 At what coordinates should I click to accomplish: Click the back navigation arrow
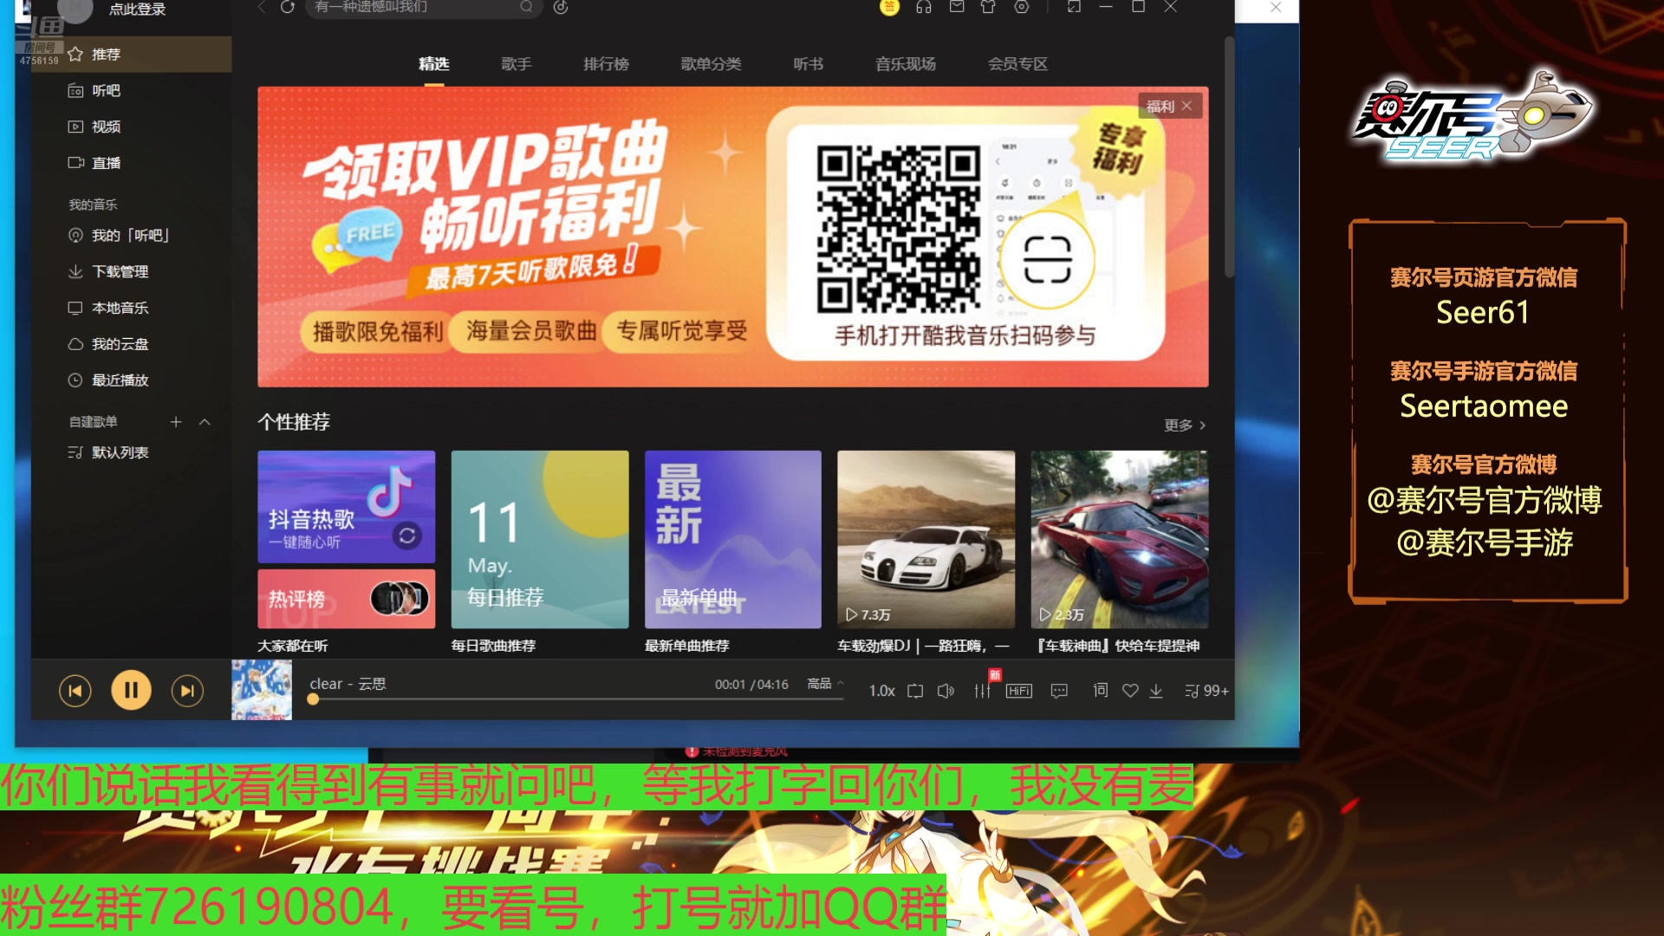(262, 7)
